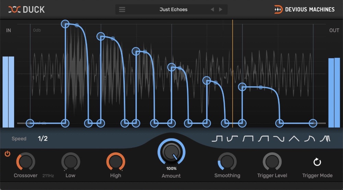Select the sixth envelope peak node
Viewport: 343px width, 190px height.
coord(242,87)
